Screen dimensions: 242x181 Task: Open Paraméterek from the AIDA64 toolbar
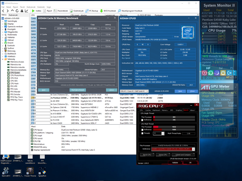click(x=60, y=11)
